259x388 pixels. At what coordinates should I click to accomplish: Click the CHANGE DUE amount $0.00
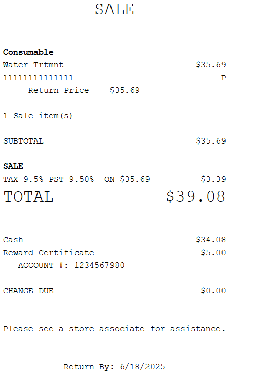point(213,291)
